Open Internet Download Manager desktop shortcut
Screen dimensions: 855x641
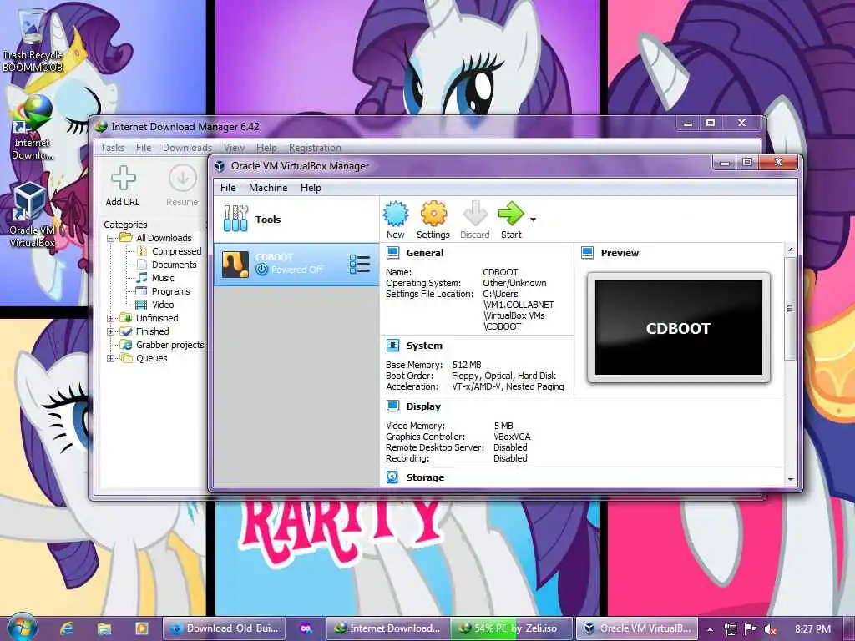(x=33, y=128)
